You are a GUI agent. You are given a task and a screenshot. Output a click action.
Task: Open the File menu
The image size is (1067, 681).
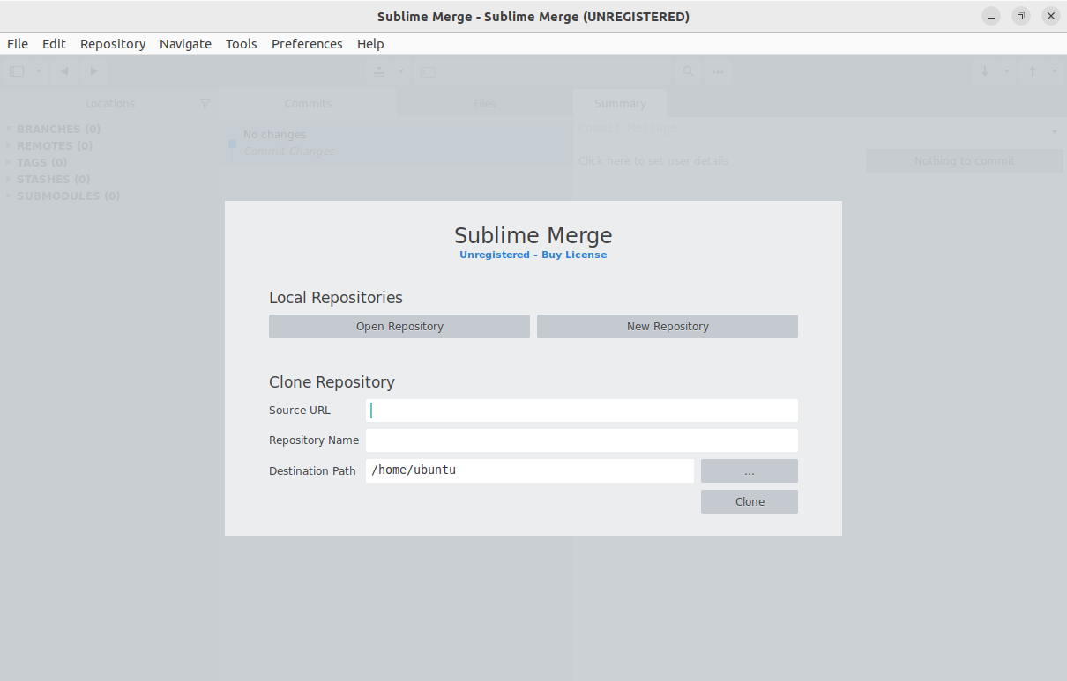coord(18,44)
